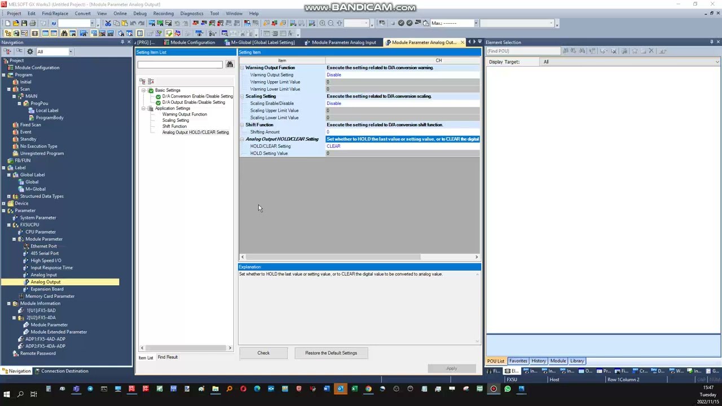Screen dimensions: 722x406
Task: Collapse the Warning Output Function group
Action: click(x=242, y=68)
